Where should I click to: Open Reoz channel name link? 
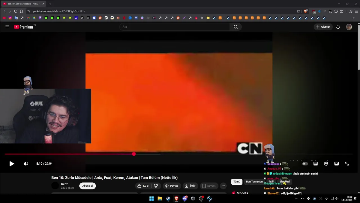pos(64,184)
